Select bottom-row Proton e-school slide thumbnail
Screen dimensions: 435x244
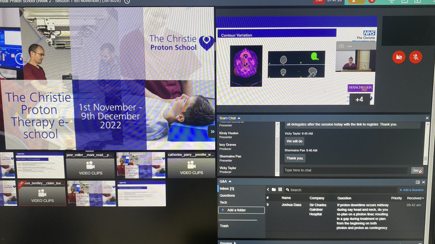pyautogui.click(x=91, y=193)
